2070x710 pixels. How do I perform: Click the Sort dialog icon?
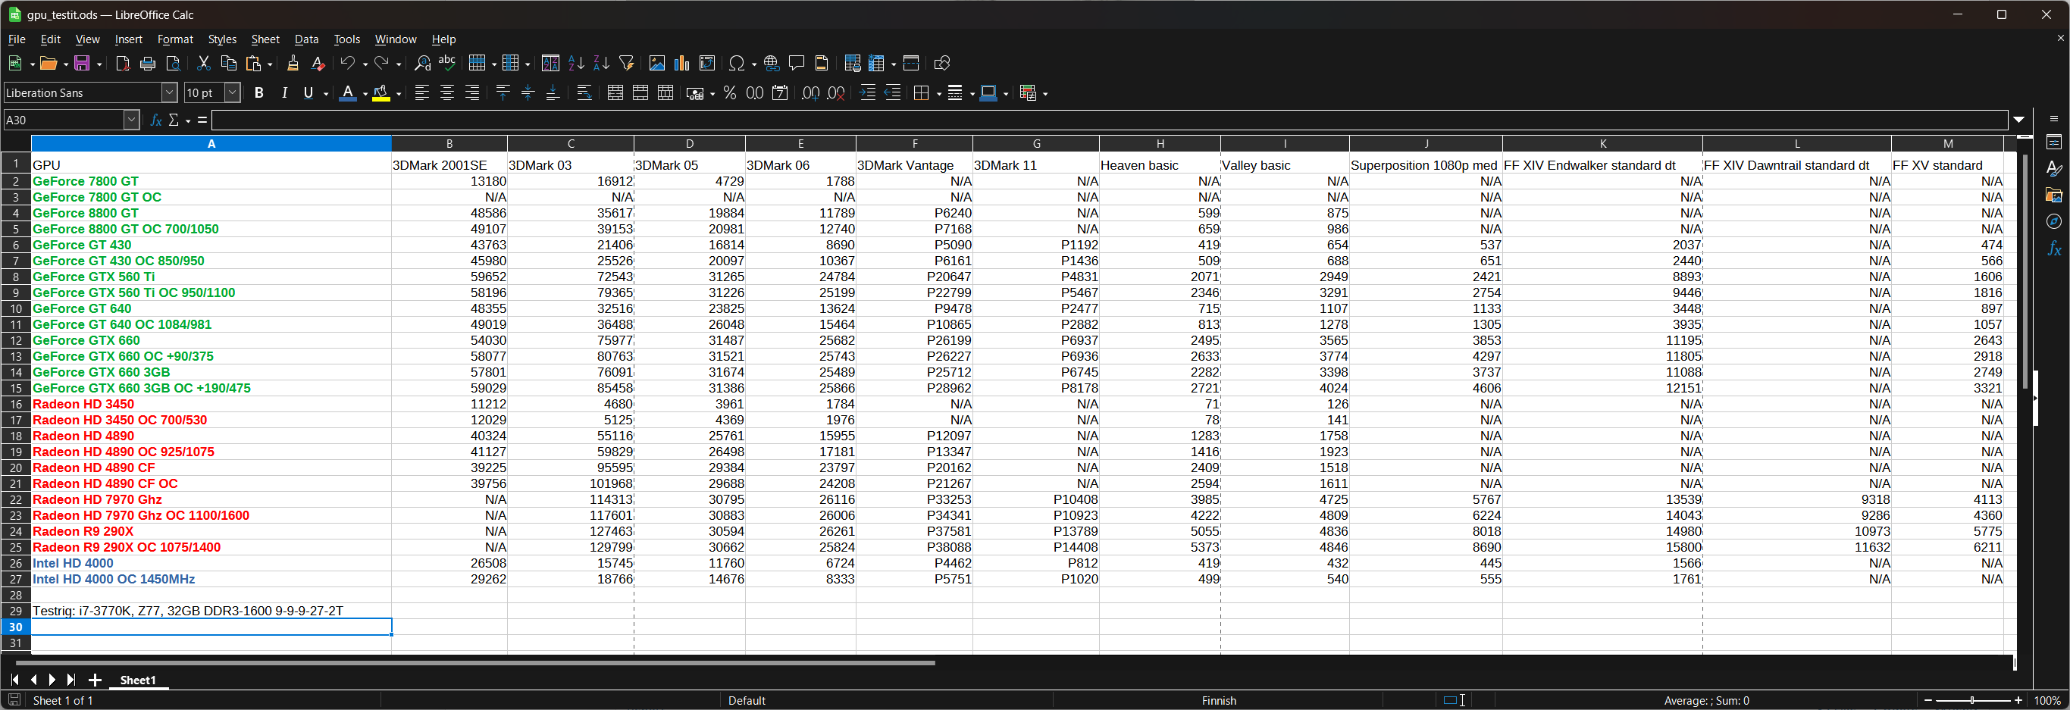[x=550, y=64]
